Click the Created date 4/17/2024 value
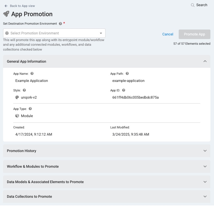This screenshot has height=207, width=214. 34,134
